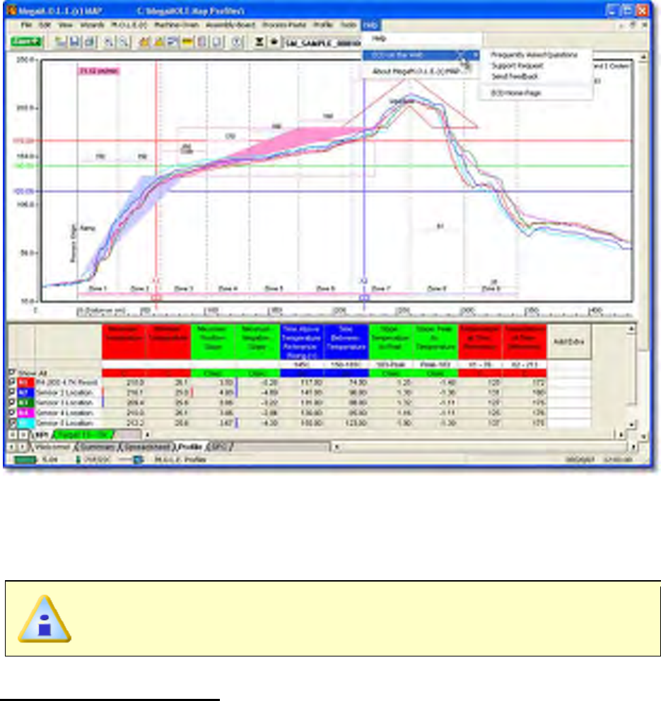Click the Slope Temperature to Peak green header
Screen dimensions: 661x701
point(391,341)
